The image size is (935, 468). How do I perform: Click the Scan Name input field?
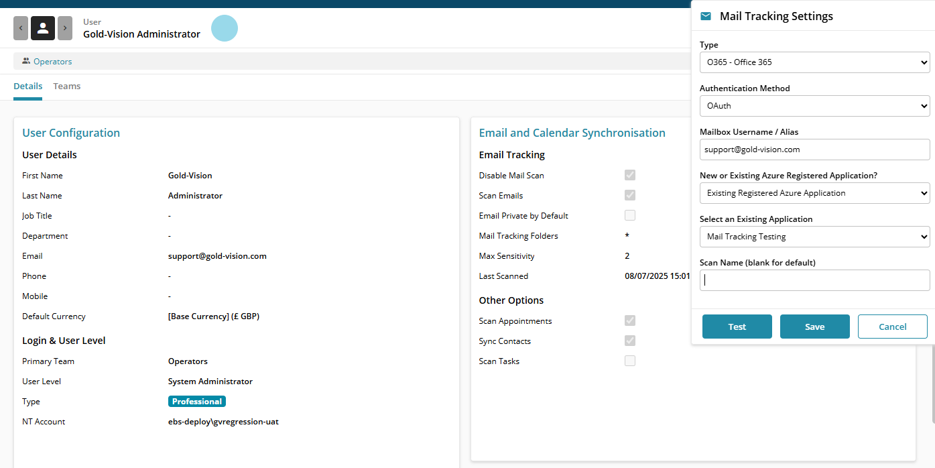pyautogui.click(x=814, y=280)
